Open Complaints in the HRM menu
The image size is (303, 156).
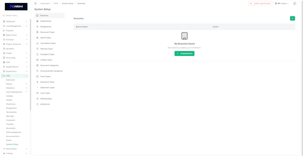click(11, 120)
